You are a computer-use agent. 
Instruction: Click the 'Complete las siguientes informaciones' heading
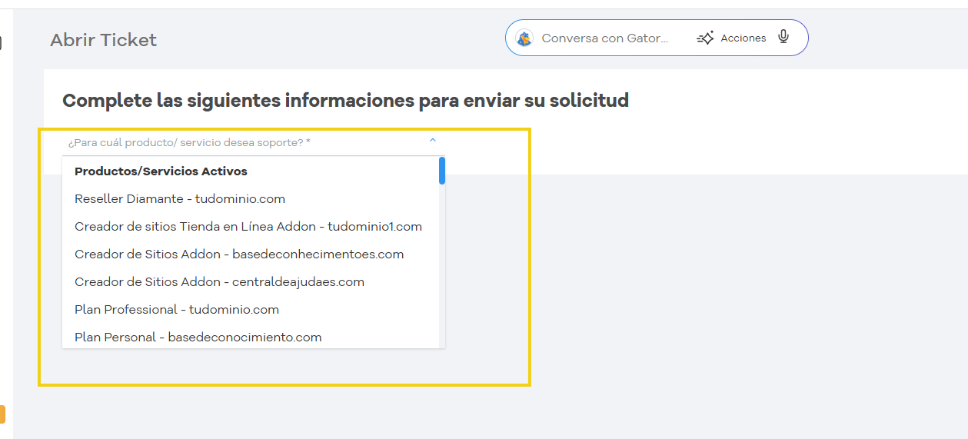coord(345,100)
